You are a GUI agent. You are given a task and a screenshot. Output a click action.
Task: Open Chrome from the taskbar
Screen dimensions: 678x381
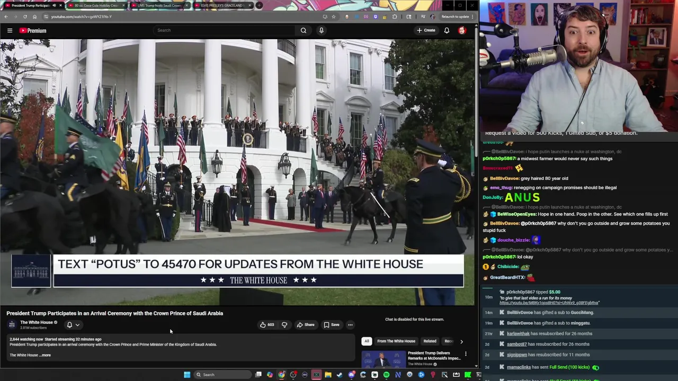(x=281, y=375)
